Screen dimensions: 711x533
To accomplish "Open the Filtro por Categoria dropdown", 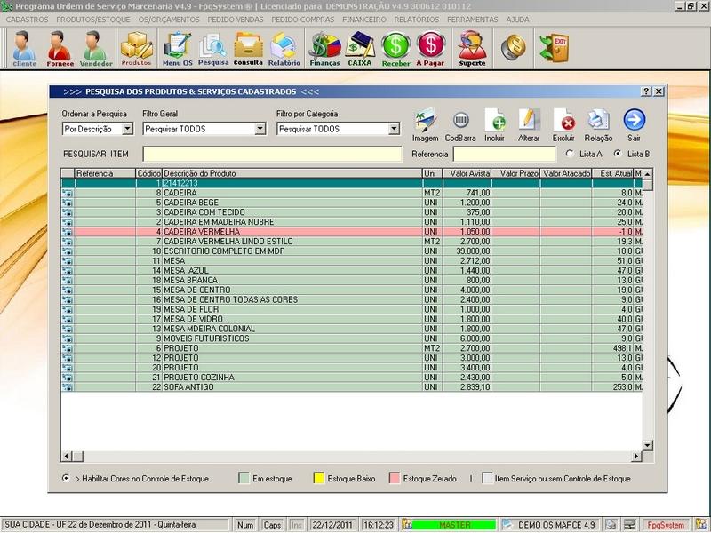I will (x=394, y=129).
